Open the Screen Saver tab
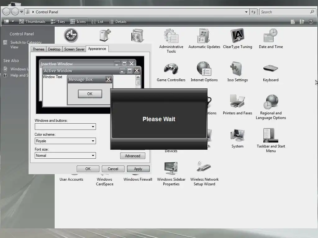Screen dimensions: 318x238 coord(74,49)
